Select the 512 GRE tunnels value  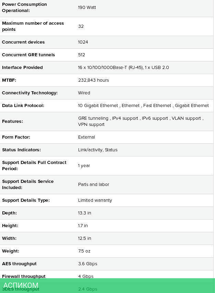[82, 55]
